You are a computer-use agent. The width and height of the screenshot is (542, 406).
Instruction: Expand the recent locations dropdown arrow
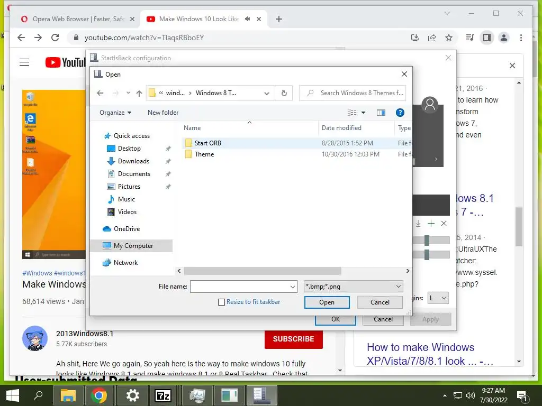pos(128,93)
